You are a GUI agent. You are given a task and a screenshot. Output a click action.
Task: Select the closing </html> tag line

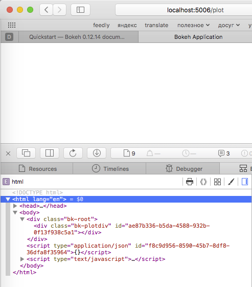(25, 272)
